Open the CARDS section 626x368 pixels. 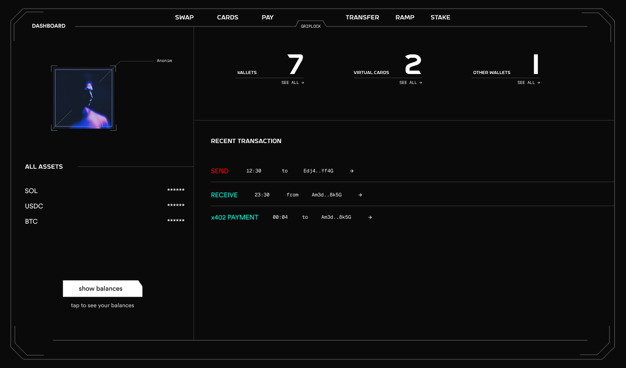click(x=227, y=17)
